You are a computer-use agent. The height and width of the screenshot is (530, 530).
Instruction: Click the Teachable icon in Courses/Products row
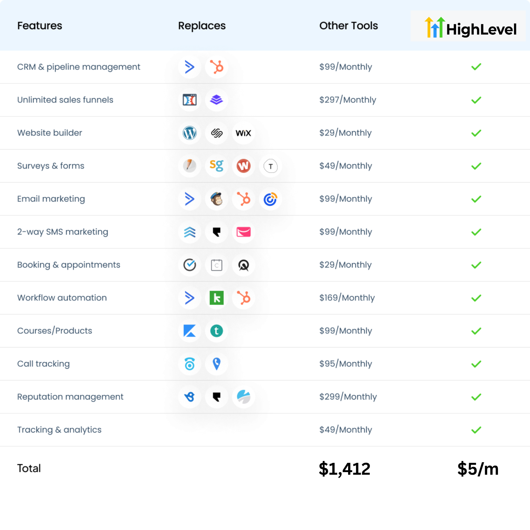click(x=217, y=331)
